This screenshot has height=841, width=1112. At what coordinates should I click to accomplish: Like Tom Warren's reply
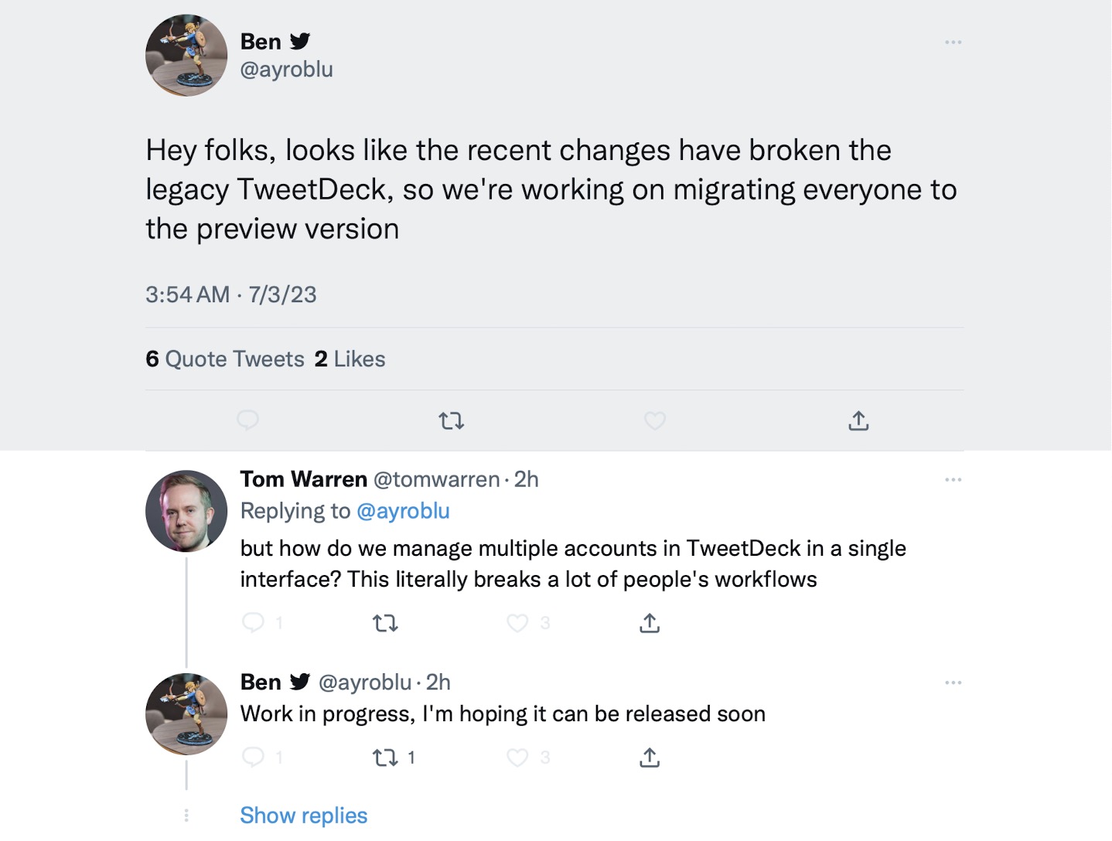pos(517,623)
